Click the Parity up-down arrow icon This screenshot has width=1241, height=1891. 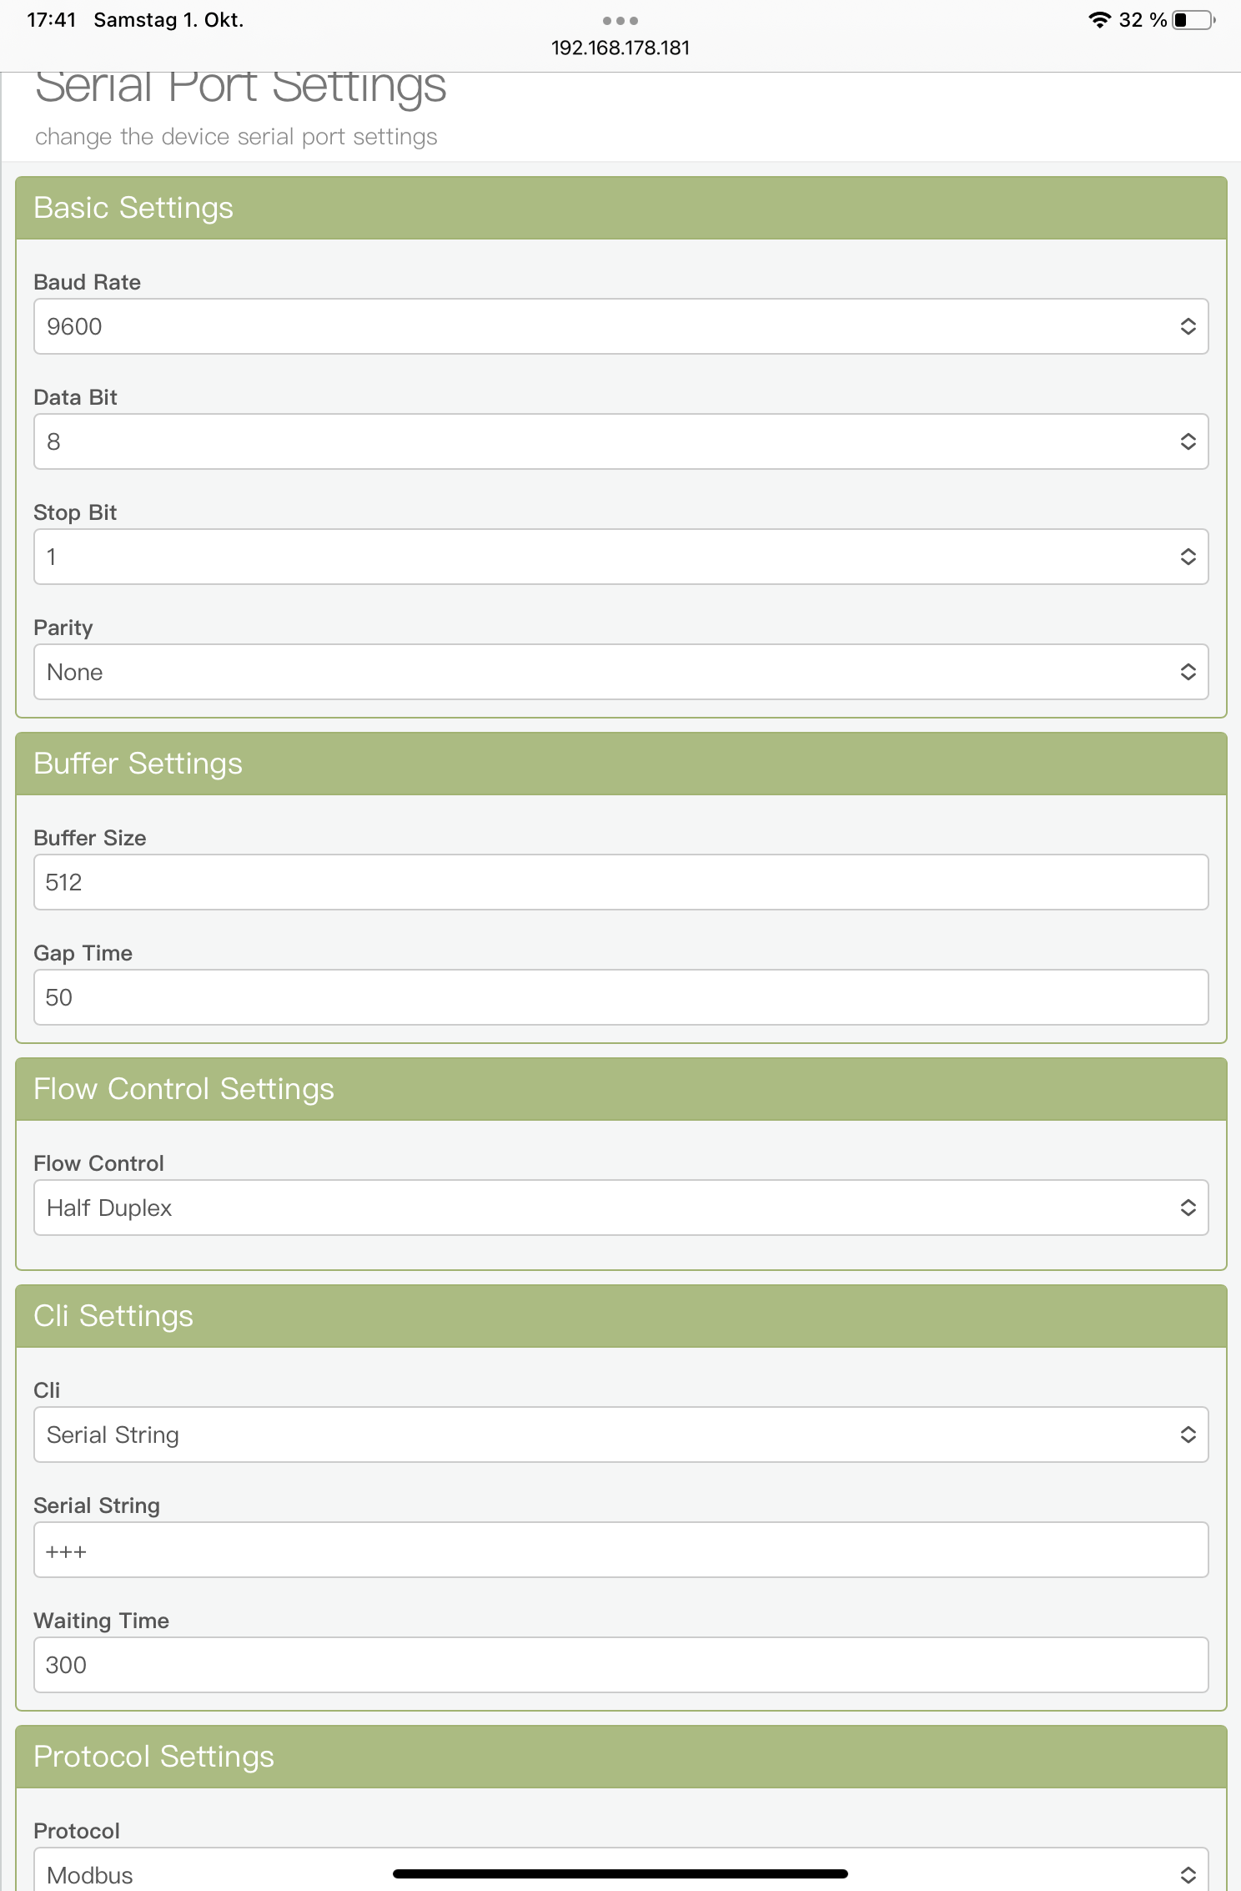(x=1188, y=672)
